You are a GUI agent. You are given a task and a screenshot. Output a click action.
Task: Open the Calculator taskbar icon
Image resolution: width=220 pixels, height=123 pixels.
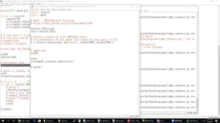[79, 121]
